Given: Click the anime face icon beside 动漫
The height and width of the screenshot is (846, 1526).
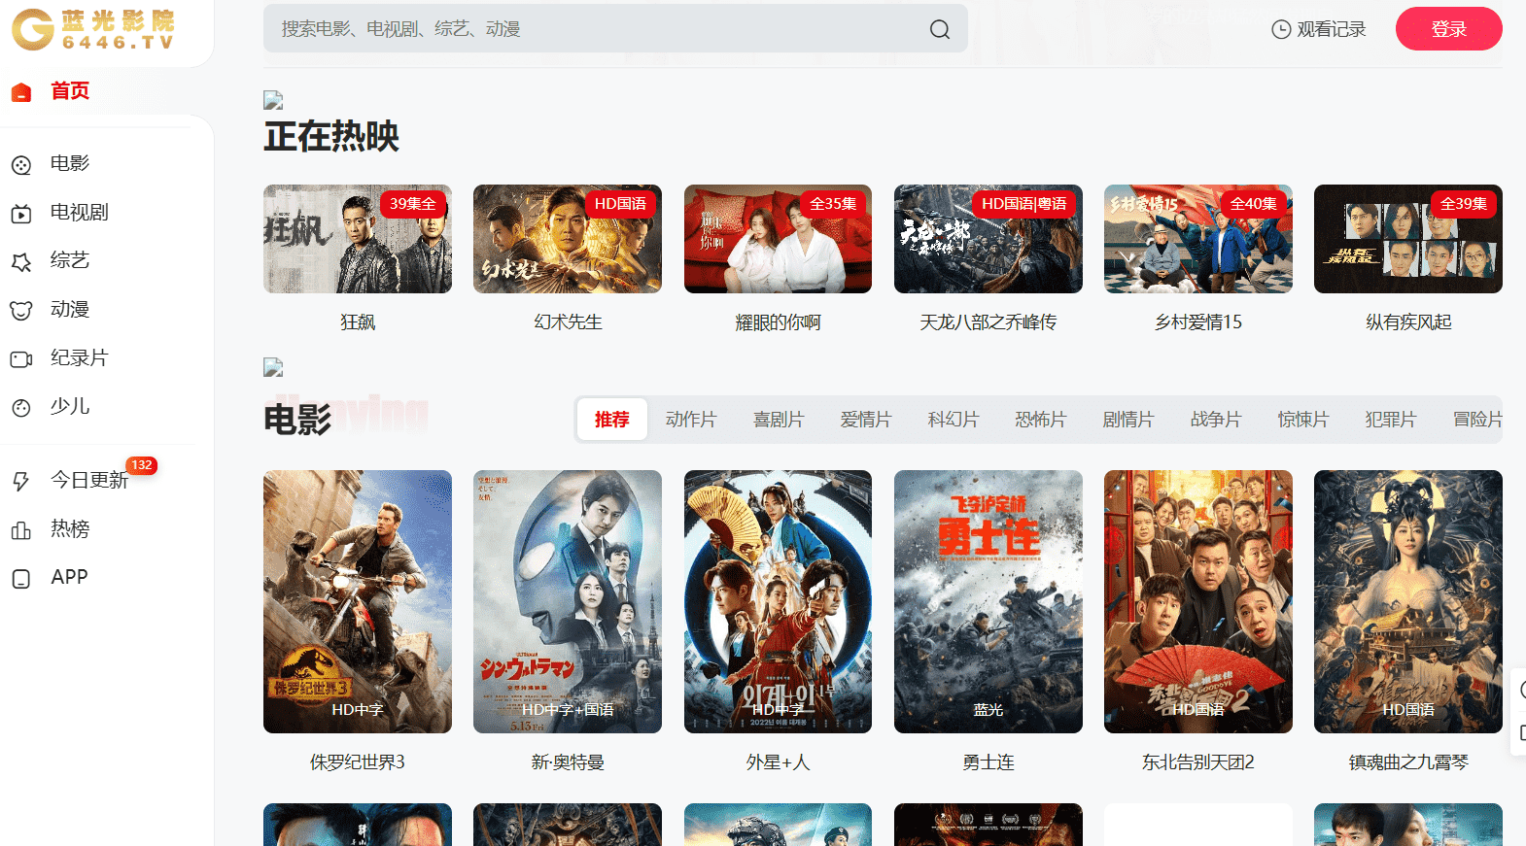Looking at the screenshot, I should [21, 311].
